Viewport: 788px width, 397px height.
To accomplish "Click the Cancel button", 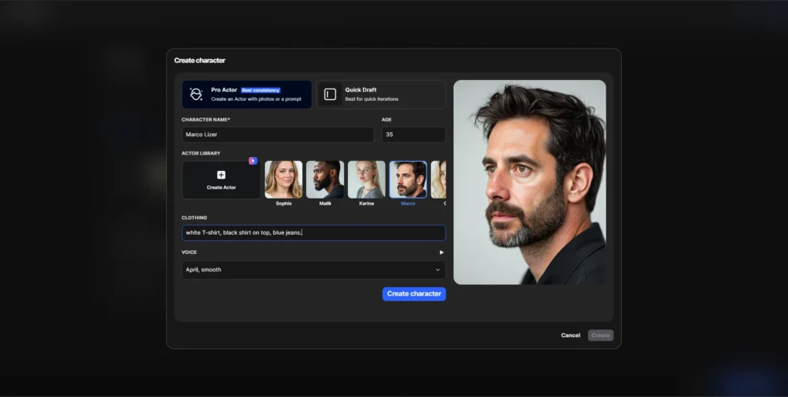I will [x=570, y=335].
